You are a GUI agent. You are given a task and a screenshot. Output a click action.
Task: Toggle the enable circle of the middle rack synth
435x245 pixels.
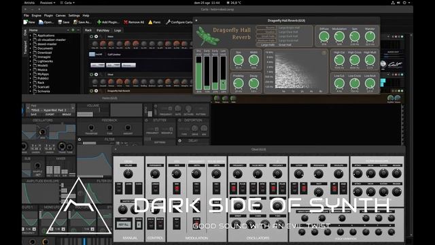coord(91,74)
